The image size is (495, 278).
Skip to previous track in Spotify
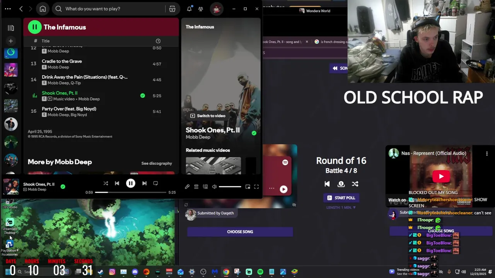pos(117,183)
